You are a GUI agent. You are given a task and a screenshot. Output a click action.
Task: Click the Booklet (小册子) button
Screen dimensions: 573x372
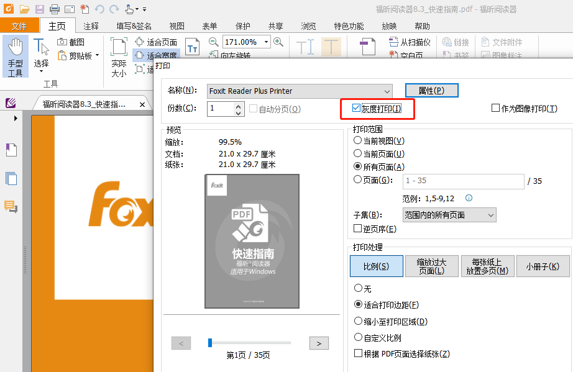(543, 266)
